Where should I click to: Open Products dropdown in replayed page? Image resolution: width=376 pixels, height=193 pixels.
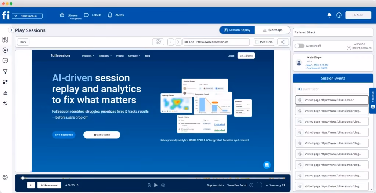tap(88, 56)
